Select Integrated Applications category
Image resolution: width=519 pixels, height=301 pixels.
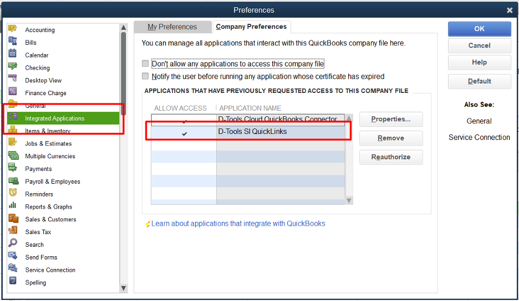pos(63,118)
